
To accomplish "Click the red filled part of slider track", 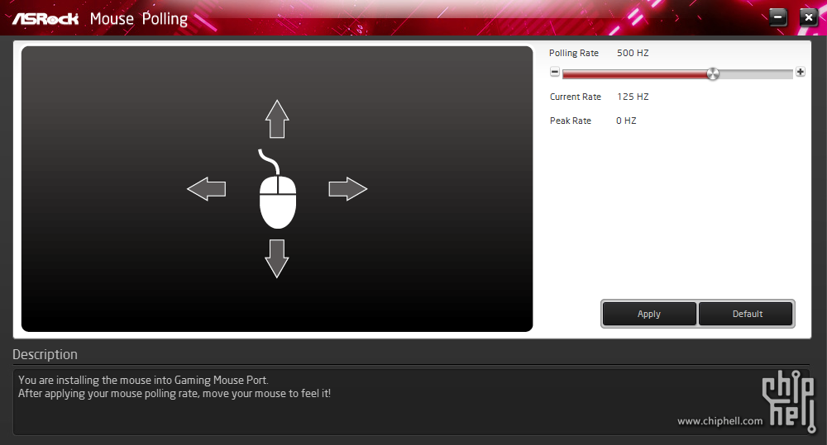I will click(x=634, y=74).
